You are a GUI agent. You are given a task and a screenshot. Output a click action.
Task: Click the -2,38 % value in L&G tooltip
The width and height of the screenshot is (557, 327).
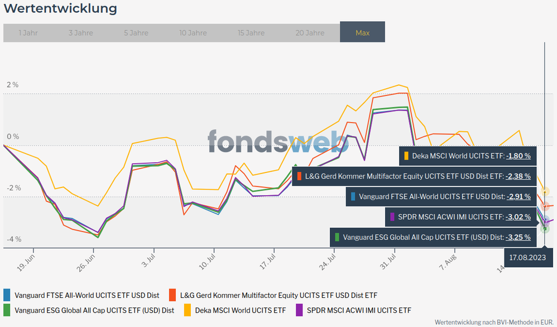[x=518, y=176]
